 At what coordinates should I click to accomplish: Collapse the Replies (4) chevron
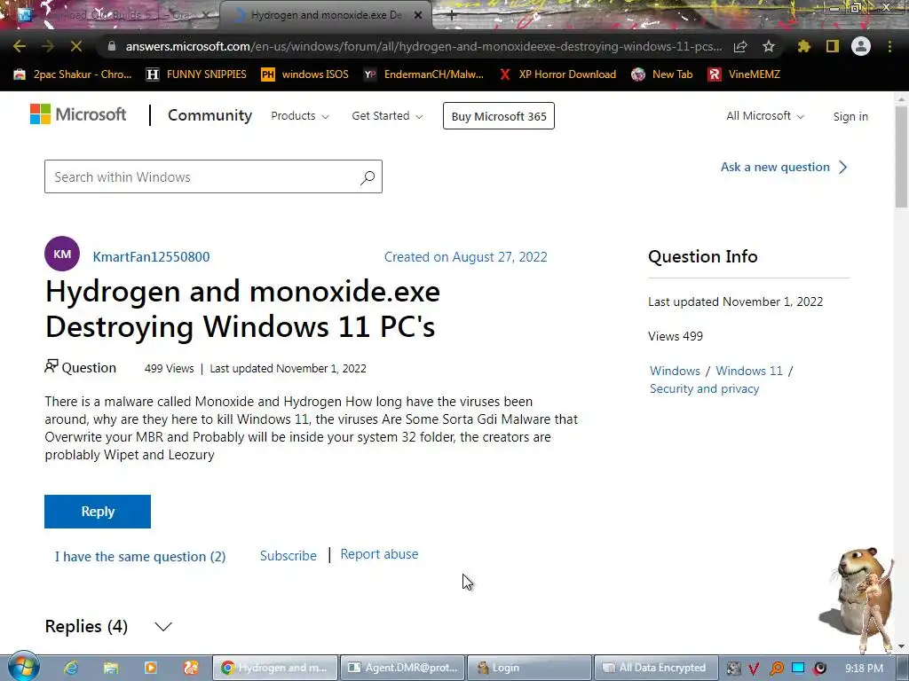[x=163, y=627]
